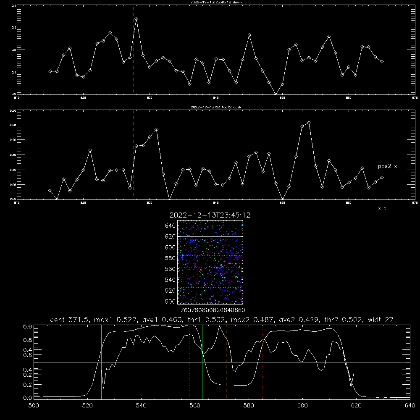Click the upper white horizontal line in the scatter image

tap(210, 236)
